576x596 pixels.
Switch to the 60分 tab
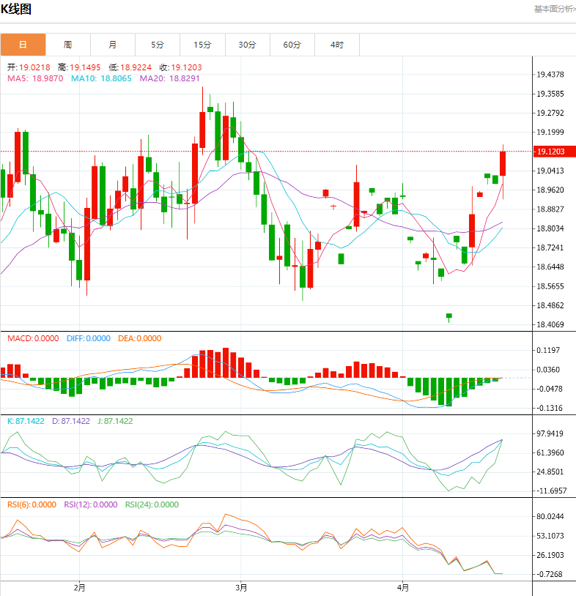292,45
